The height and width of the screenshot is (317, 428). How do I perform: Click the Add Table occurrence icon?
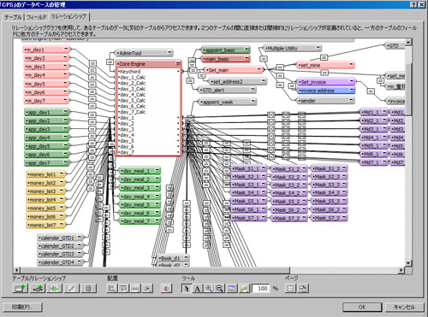pos(20,289)
